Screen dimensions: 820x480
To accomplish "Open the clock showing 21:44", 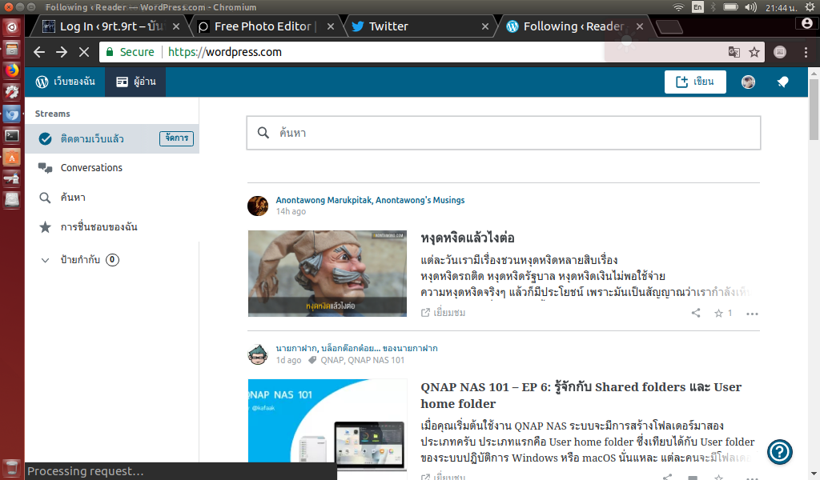I will coord(782,7).
